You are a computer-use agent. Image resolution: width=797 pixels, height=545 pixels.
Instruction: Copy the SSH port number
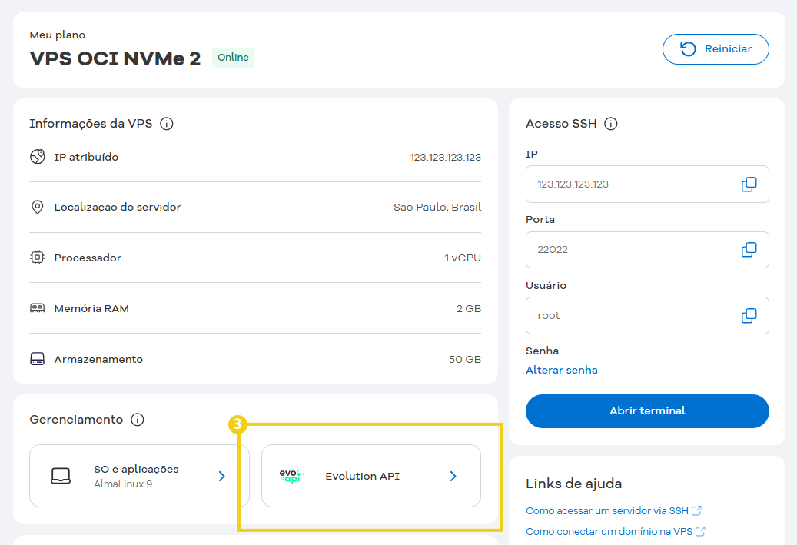pyautogui.click(x=748, y=249)
